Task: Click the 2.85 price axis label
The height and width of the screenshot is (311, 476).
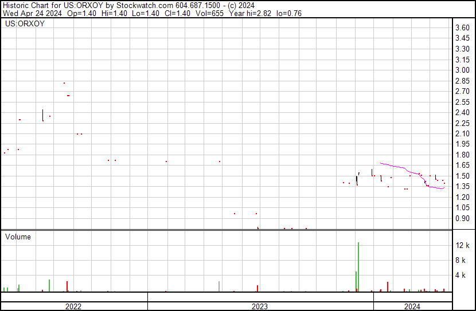Action: click(463, 81)
